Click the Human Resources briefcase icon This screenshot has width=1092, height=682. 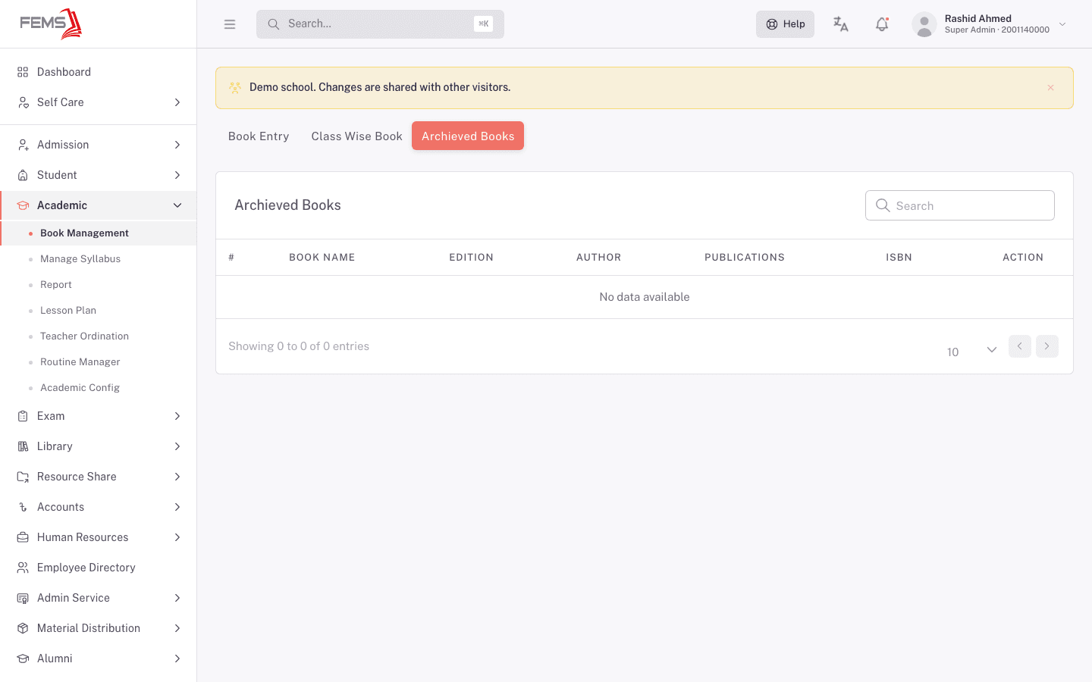pos(23,537)
